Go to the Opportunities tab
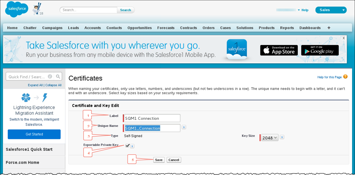Screen dimensions: 355x175 [139, 28]
